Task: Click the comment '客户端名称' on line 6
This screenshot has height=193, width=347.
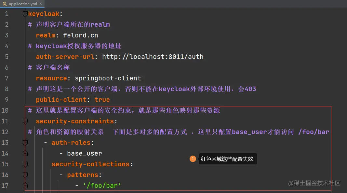Action: click(x=49, y=67)
